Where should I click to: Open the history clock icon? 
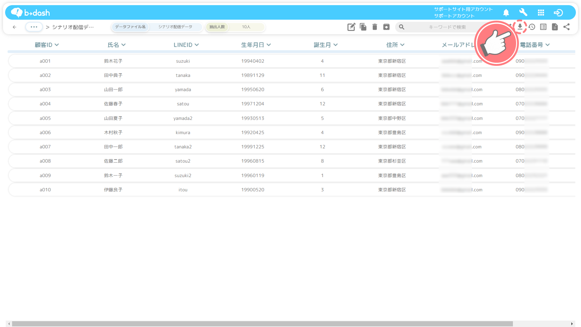click(x=532, y=27)
